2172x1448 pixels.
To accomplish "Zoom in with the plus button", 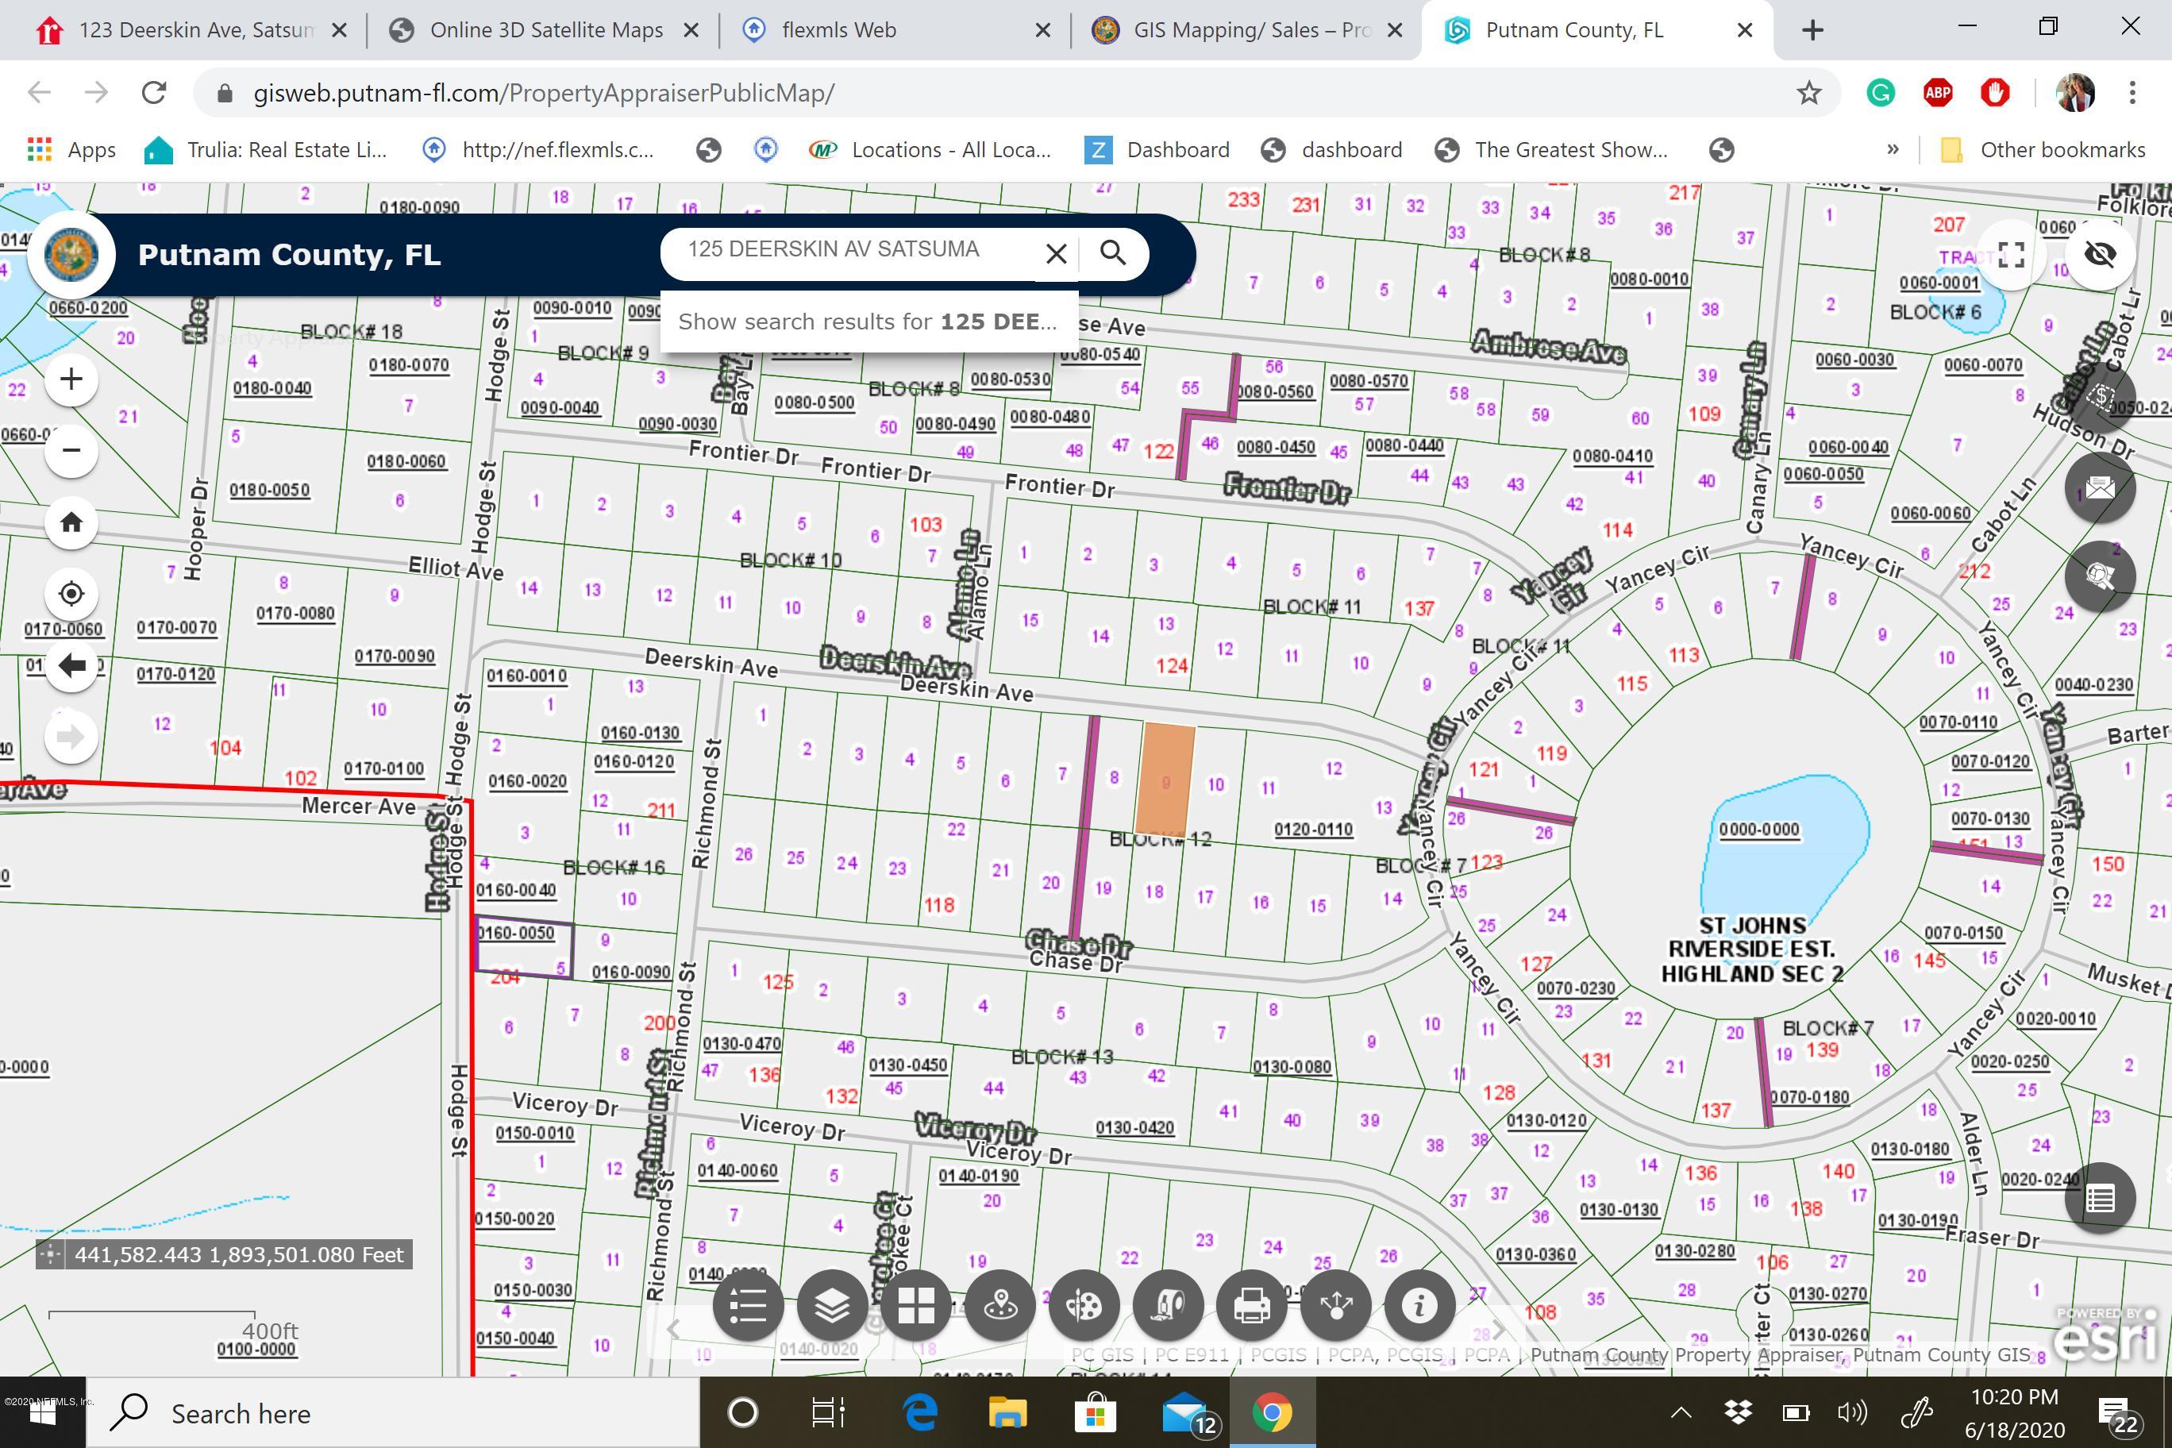I will pyautogui.click(x=71, y=379).
